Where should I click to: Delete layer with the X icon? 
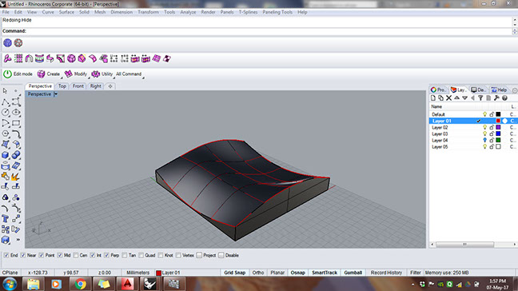point(448,98)
